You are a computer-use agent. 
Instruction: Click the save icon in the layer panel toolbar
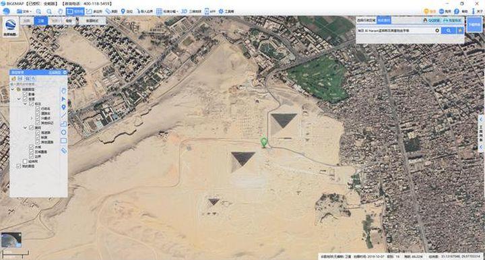(x=20, y=79)
